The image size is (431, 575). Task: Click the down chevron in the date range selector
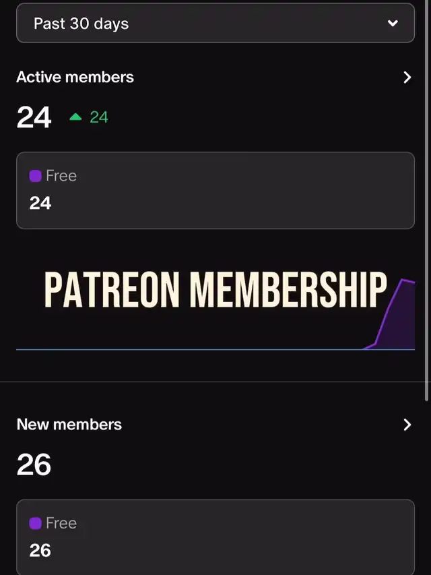click(x=393, y=24)
